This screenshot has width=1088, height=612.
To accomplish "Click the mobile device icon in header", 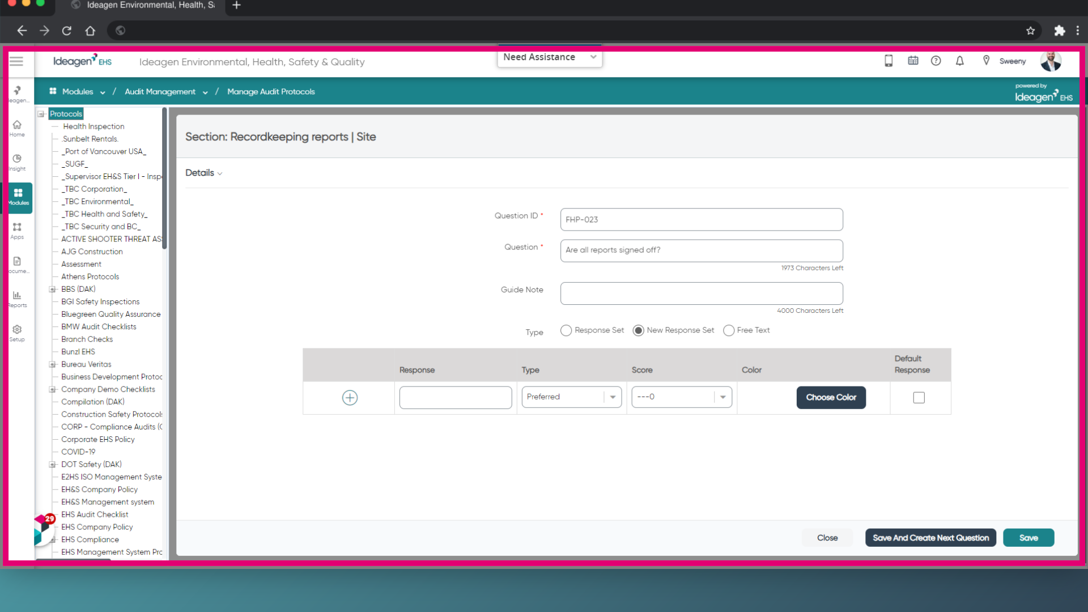I will (x=889, y=61).
